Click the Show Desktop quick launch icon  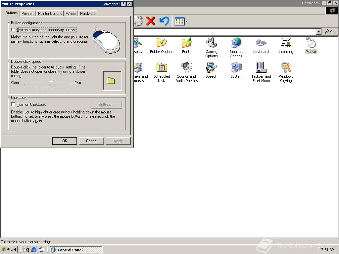click(26, 250)
